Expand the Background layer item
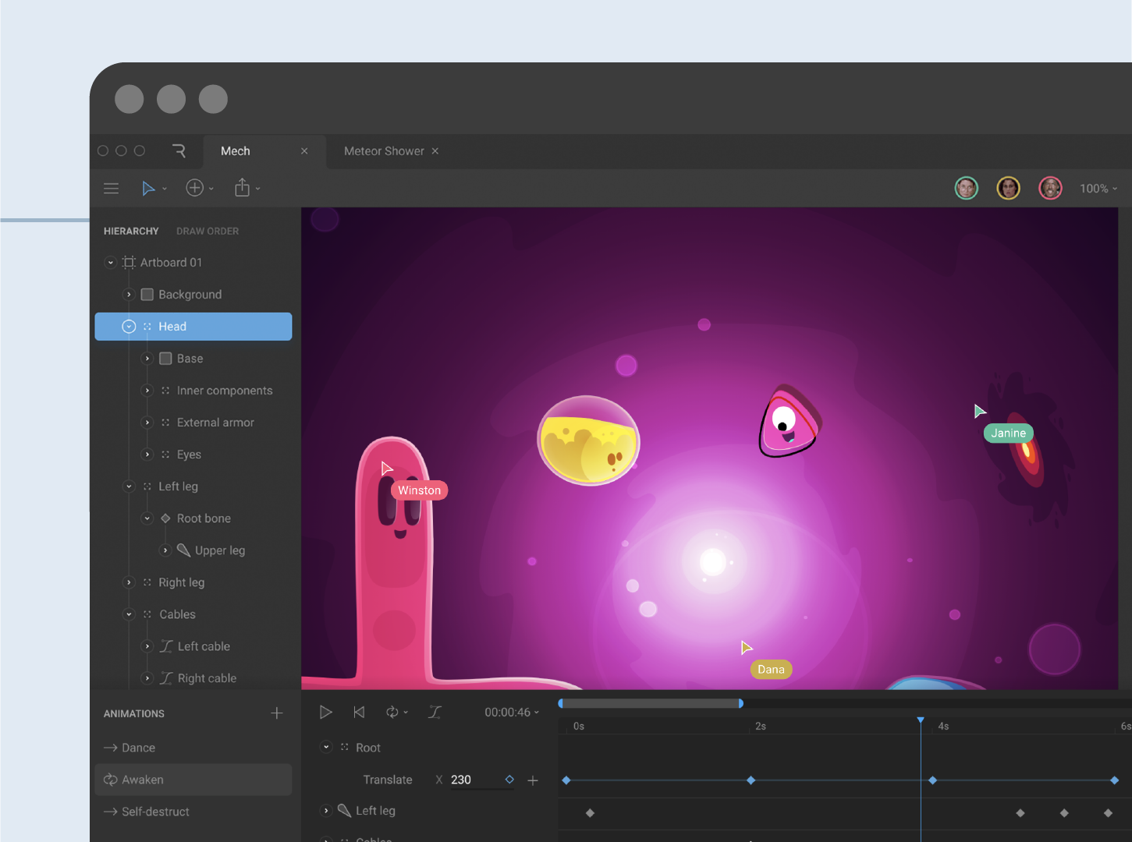 [130, 295]
